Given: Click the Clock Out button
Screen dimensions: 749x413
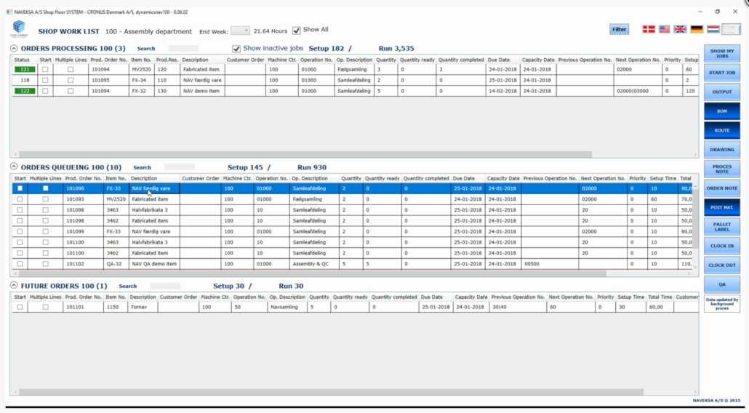Looking at the screenshot, I should 722,265.
